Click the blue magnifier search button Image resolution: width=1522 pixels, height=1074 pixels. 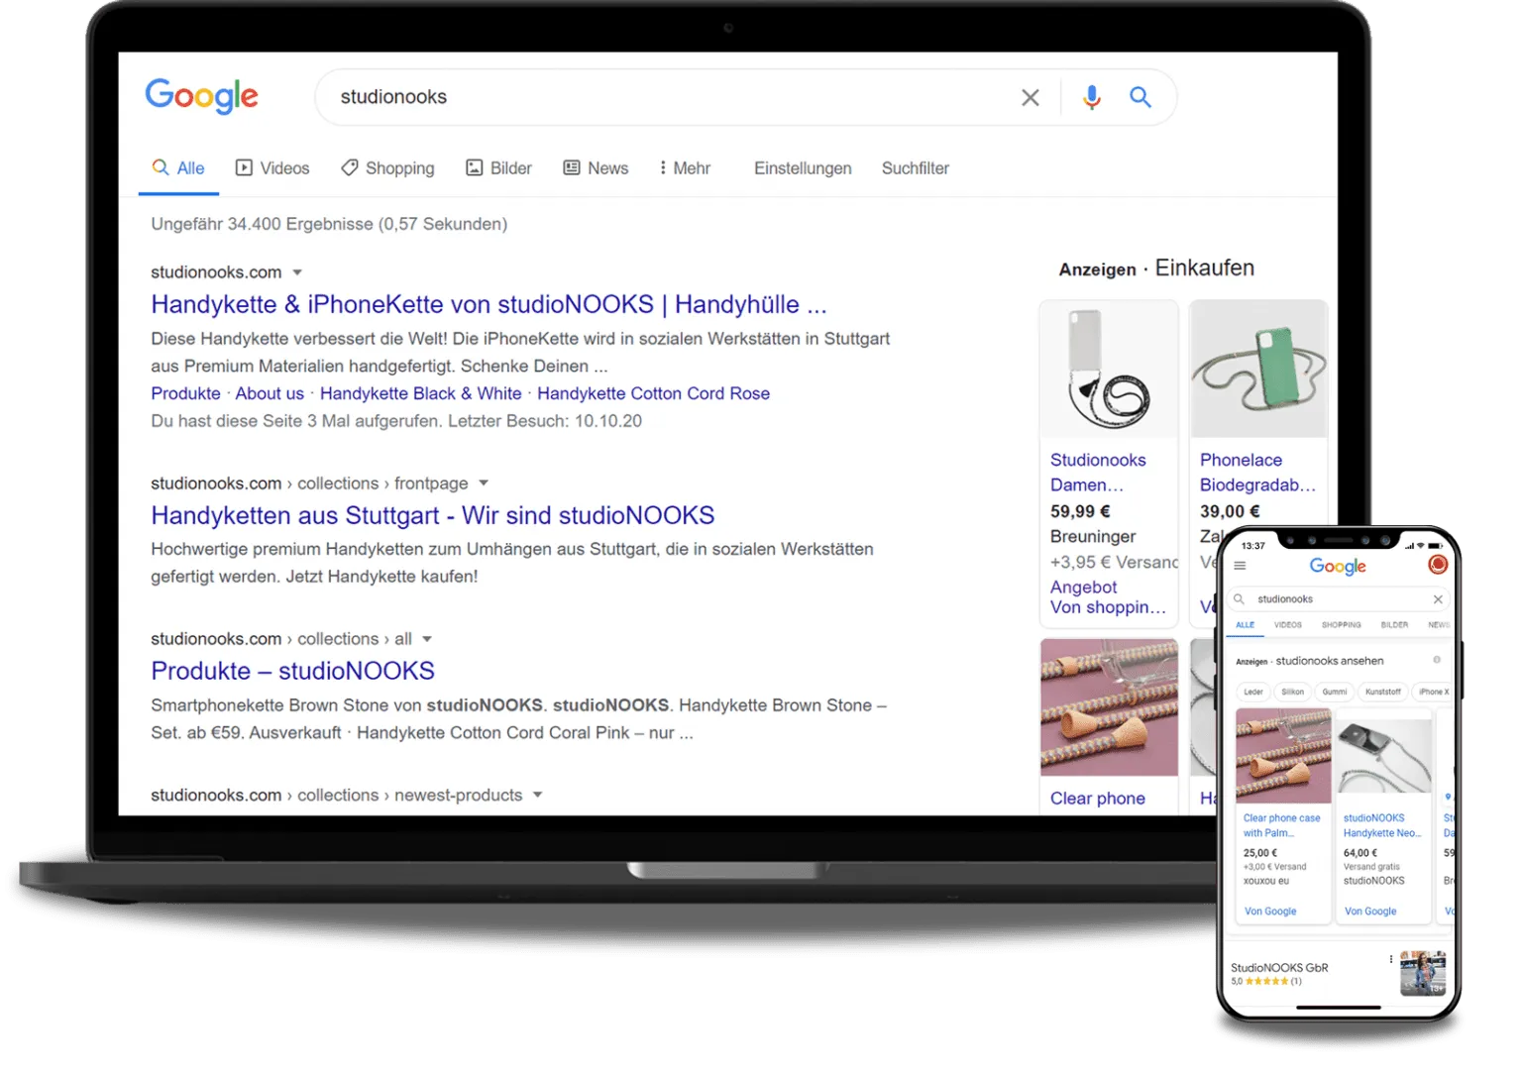point(1141,97)
